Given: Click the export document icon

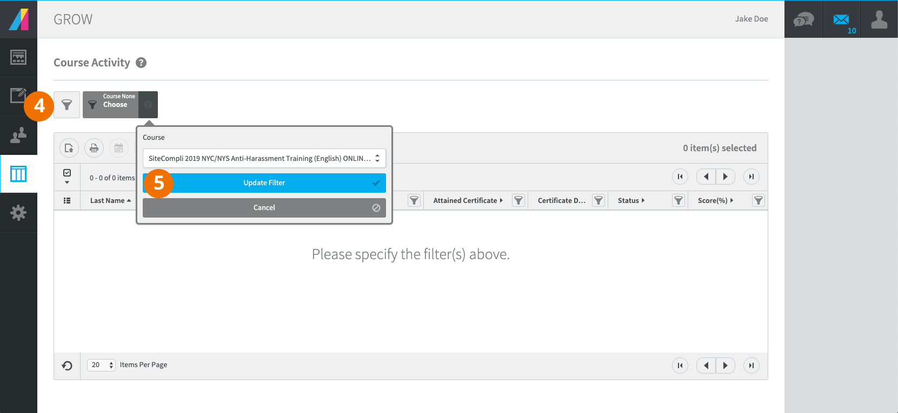Looking at the screenshot, I should point(69,148).
